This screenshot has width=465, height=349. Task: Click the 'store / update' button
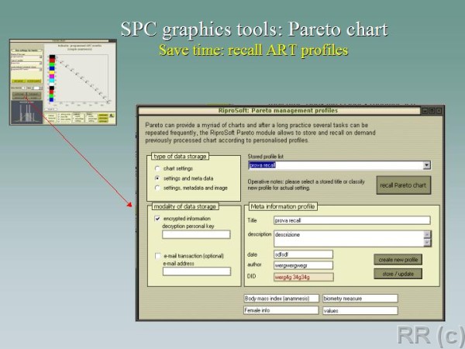pyautogui.click(x=398, y=274)
